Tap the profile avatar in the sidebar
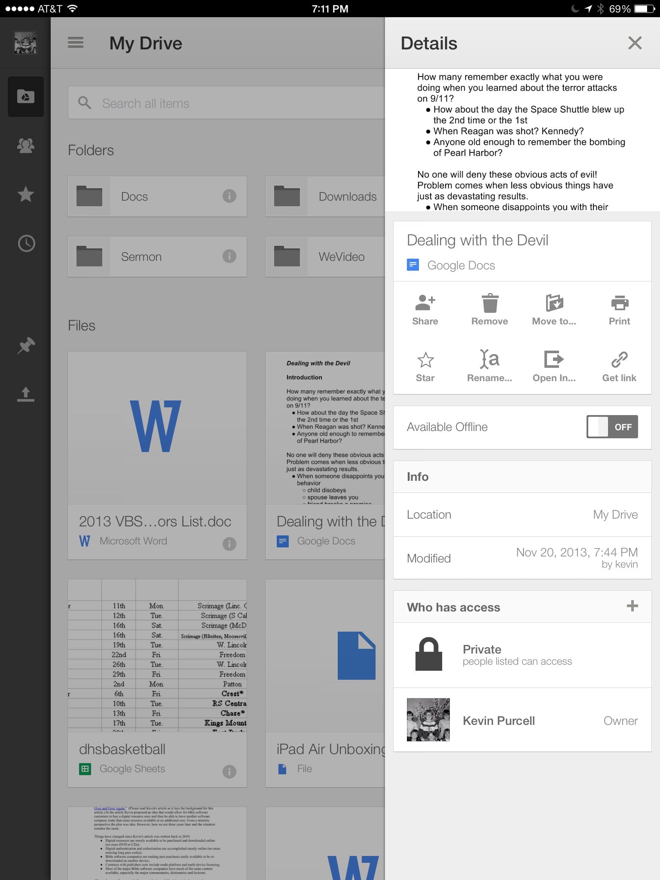 [25, 43]
